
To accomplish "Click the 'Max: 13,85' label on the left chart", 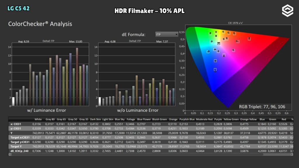I will click(76, 41).
